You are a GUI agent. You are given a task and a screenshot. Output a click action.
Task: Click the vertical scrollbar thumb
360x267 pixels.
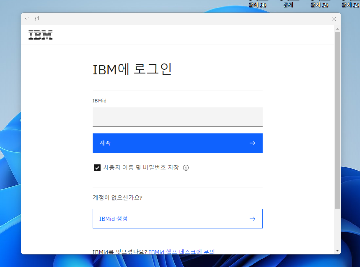coord(337,120)
